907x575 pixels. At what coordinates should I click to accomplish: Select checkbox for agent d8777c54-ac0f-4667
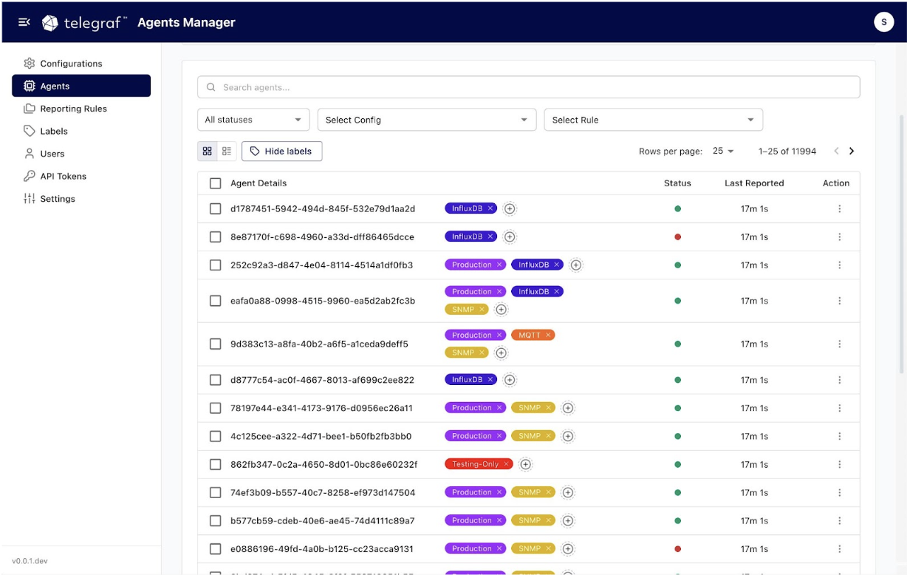point(216,380)
